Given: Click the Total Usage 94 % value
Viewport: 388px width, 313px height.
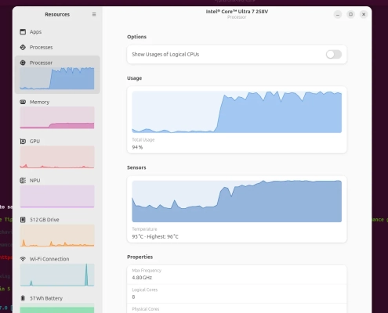Looking at the screenshot, I should [137, 147].
